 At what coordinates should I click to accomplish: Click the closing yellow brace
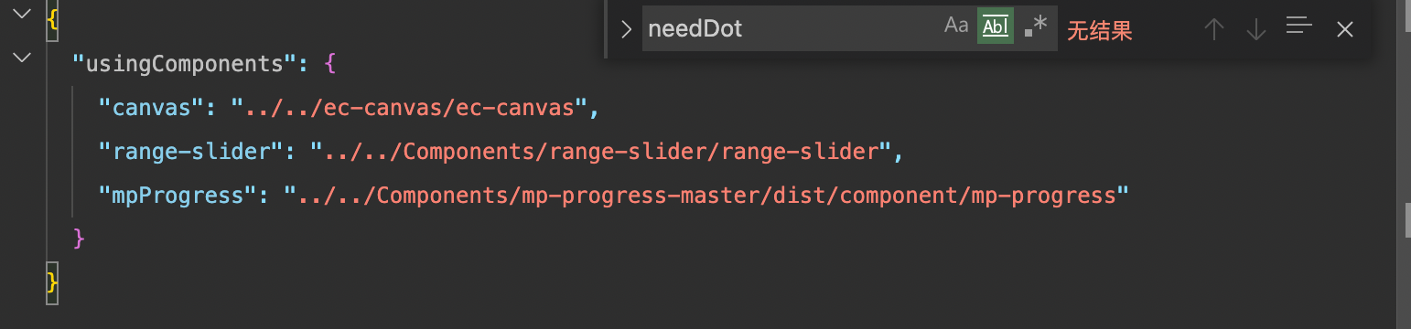click(x=52, y=282)
